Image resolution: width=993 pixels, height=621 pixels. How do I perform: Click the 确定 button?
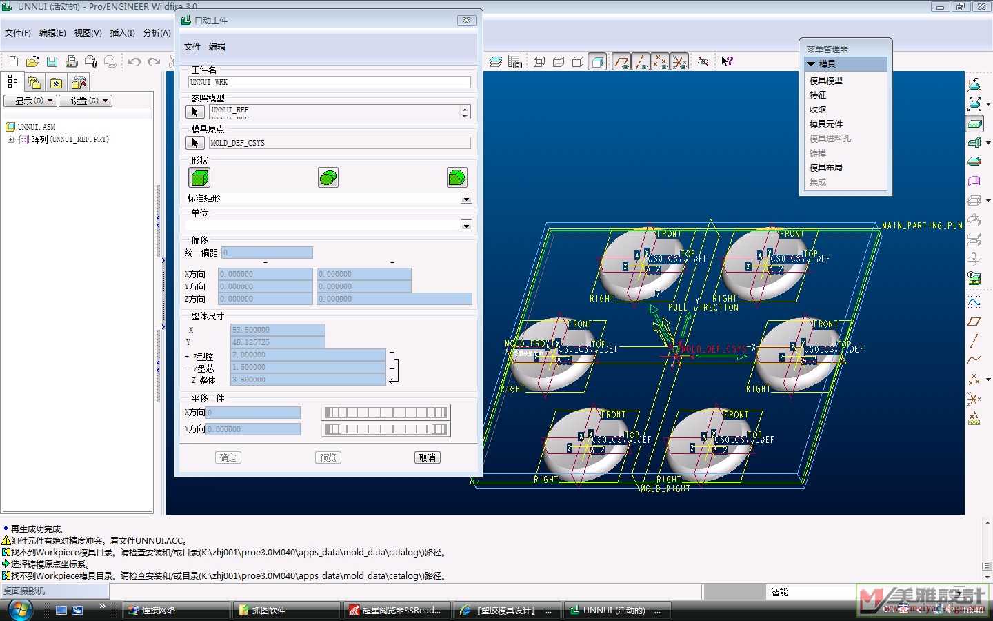(228, 457)
